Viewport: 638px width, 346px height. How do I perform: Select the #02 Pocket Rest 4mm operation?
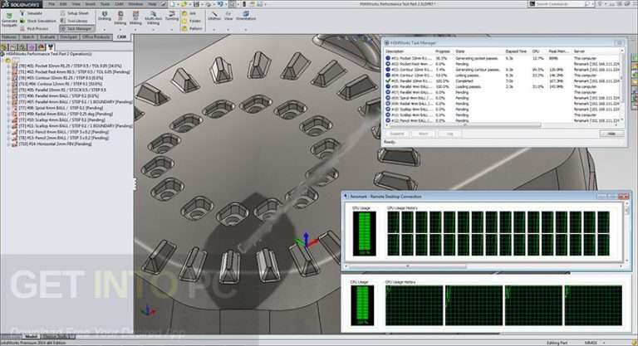pos(74,72)
